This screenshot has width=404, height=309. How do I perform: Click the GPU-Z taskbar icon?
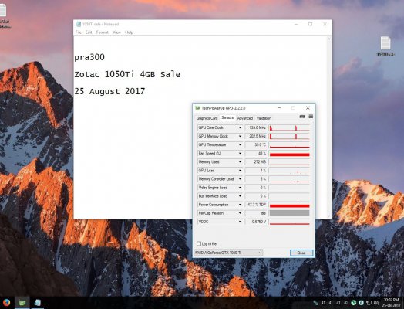tap(22, 303)
